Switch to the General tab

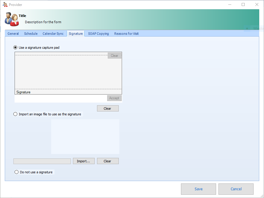click(13, 34)
